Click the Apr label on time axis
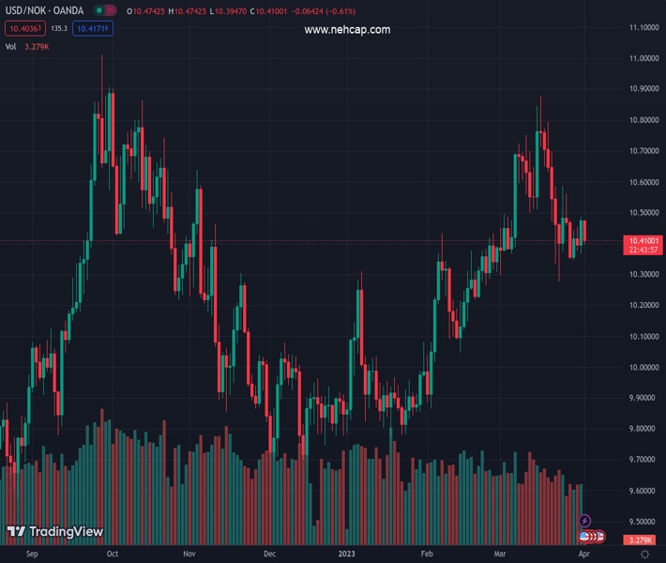 pyautogui.click(x=584, y=554)
